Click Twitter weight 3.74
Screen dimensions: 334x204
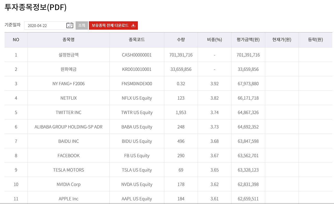(x=214, y=112)
